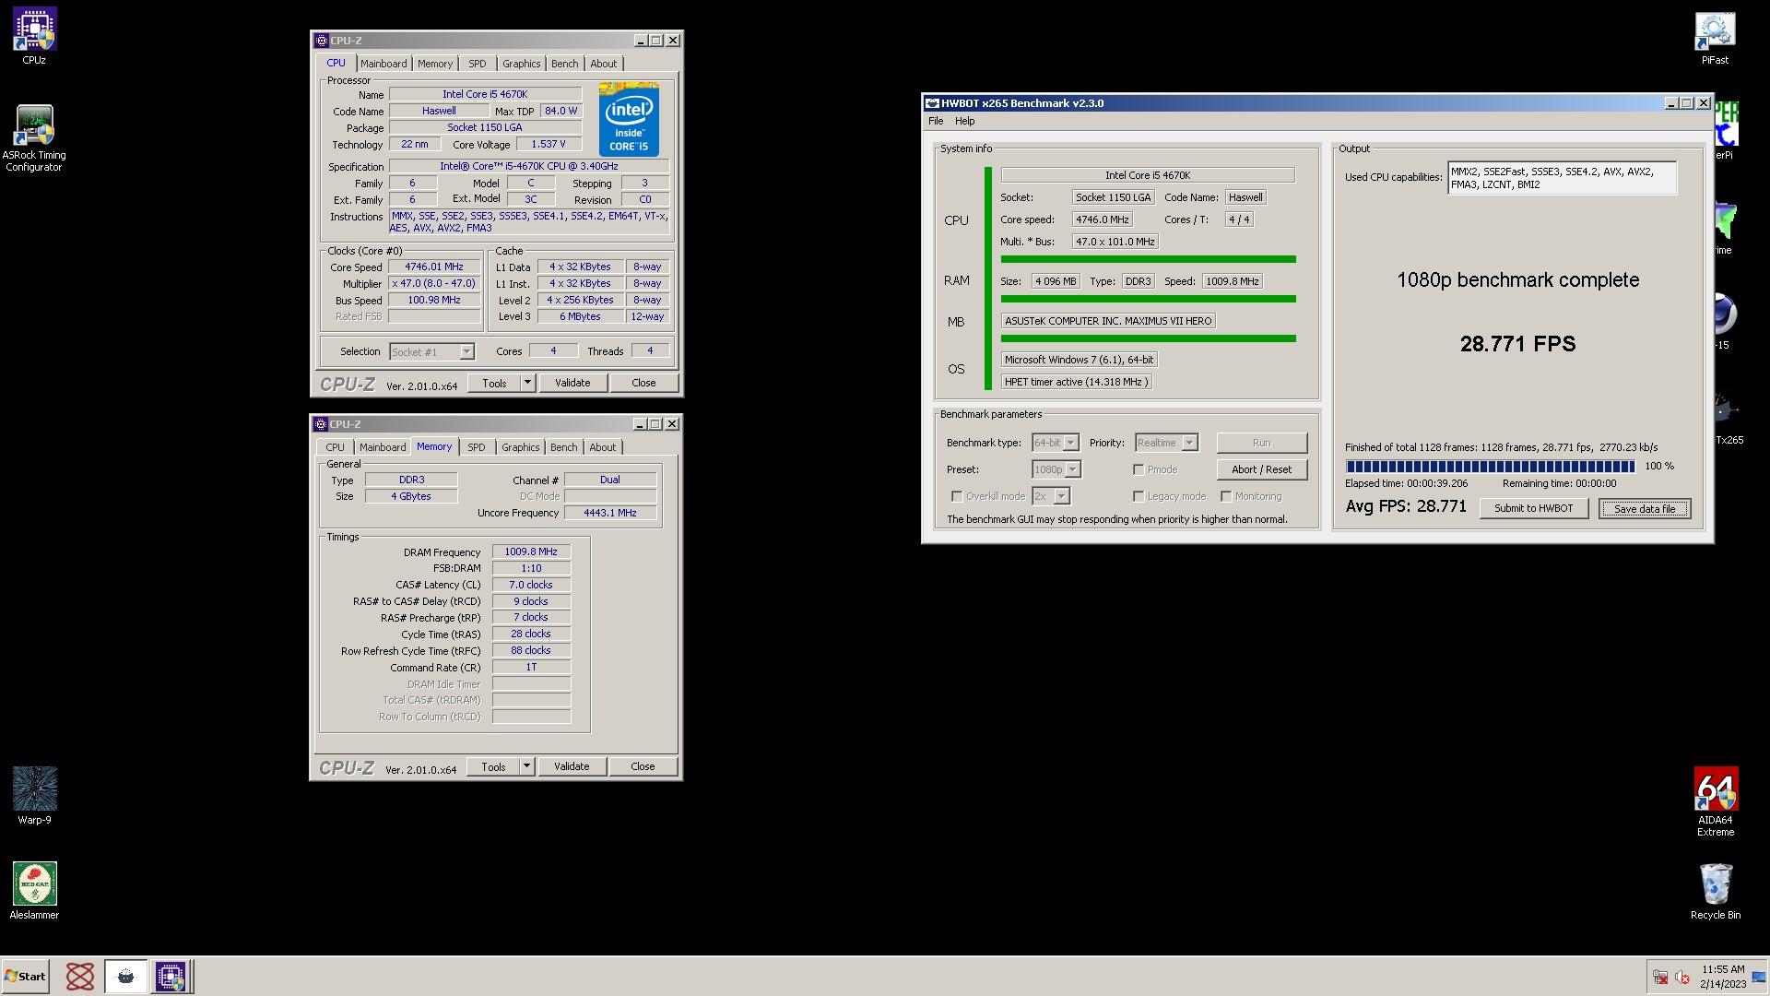Expand Tools arrow in bottom CPU-Z window
The height and width of the screenshot is (996, 1770).
[527, 766]
